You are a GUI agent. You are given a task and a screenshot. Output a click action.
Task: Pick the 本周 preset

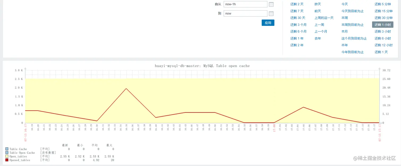(345, 18)
